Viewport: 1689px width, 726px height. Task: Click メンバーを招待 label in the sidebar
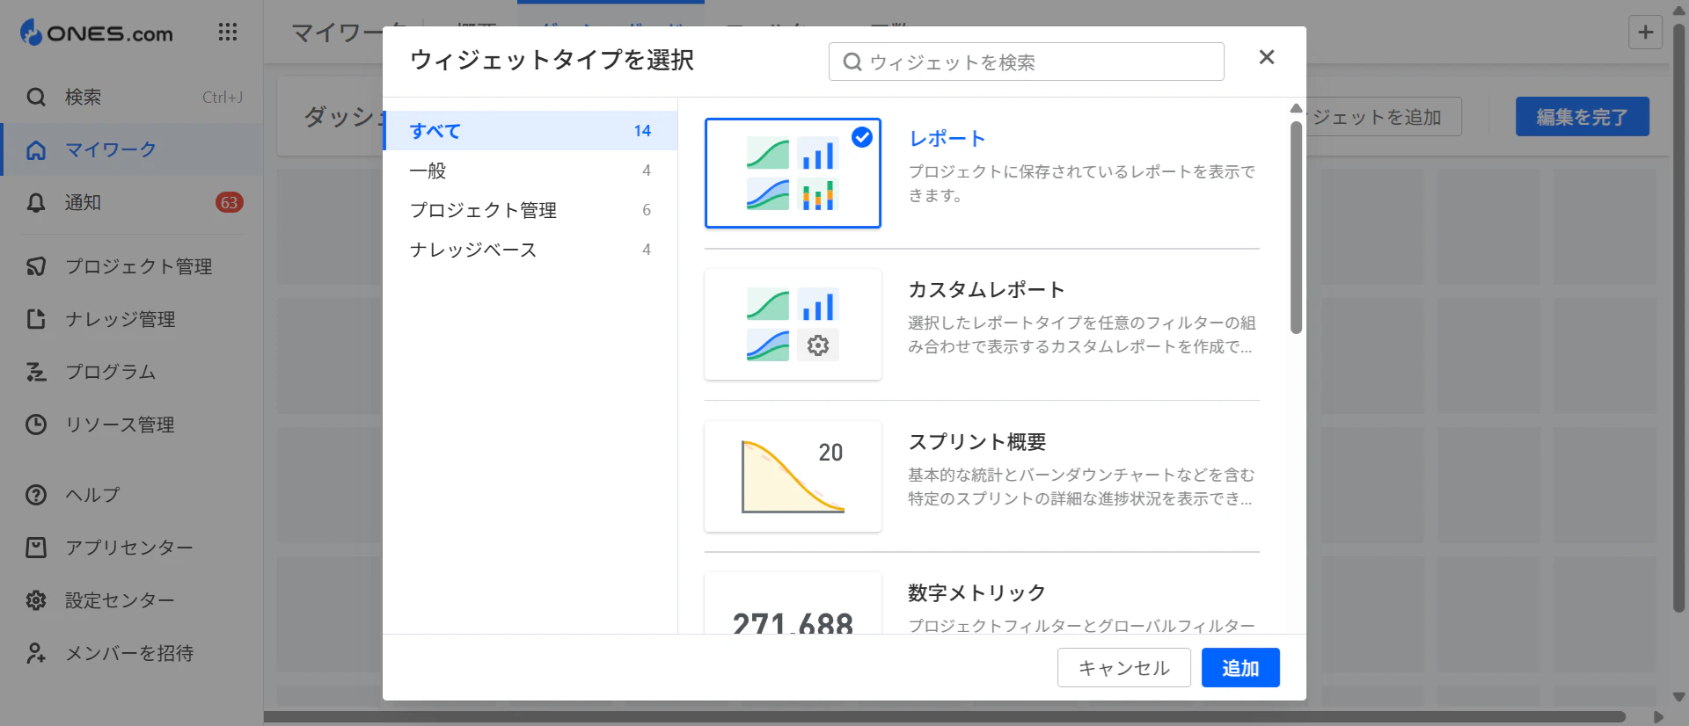click(x=129, y=653)
